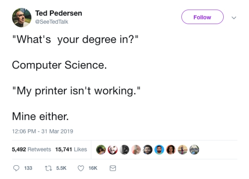249x179 pixels.
Task: Expand the tweet options chevron next to Follow
Action: pyautogui.click(x=234, y=17)
